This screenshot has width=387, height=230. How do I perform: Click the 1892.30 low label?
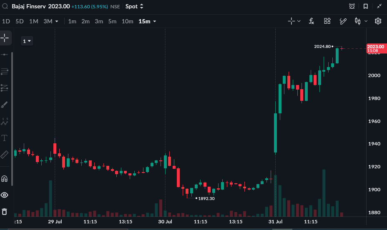click(206, 198)
